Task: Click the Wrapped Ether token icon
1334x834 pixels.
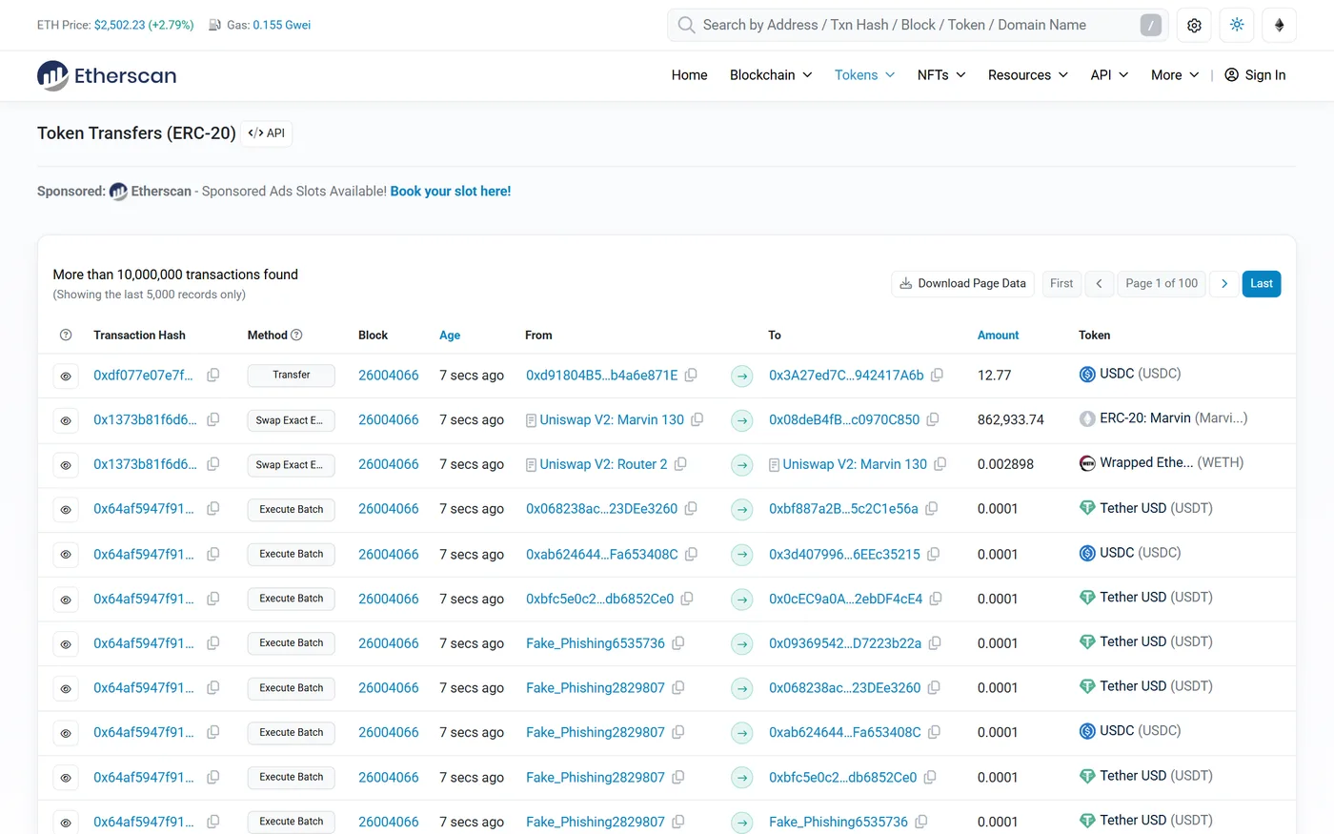Action: point(1087,463)
